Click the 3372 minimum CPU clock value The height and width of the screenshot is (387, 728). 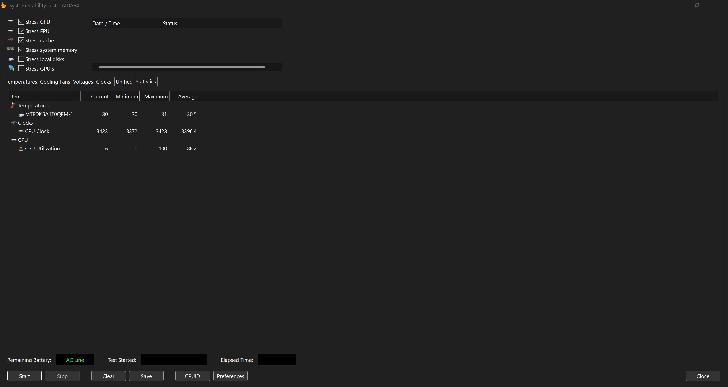pos(132,131)
